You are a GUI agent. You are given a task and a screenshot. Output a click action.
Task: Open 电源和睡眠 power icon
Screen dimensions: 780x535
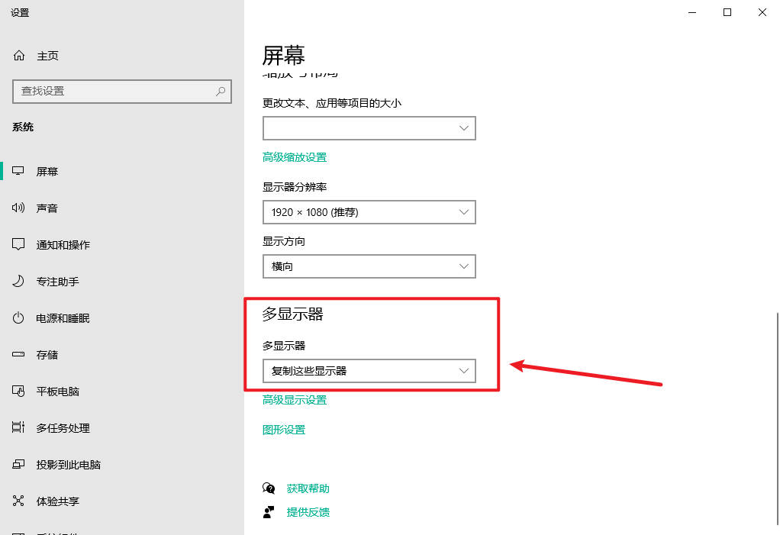click(18, 317)
